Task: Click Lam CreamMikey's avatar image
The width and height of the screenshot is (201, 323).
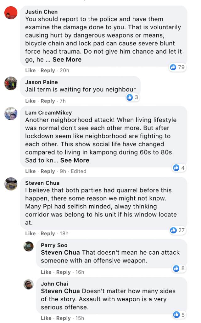Action: (11, 114)
